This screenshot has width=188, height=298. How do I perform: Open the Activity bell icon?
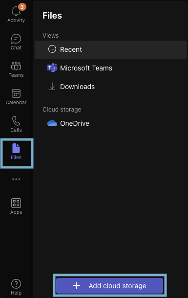(16, 11)
